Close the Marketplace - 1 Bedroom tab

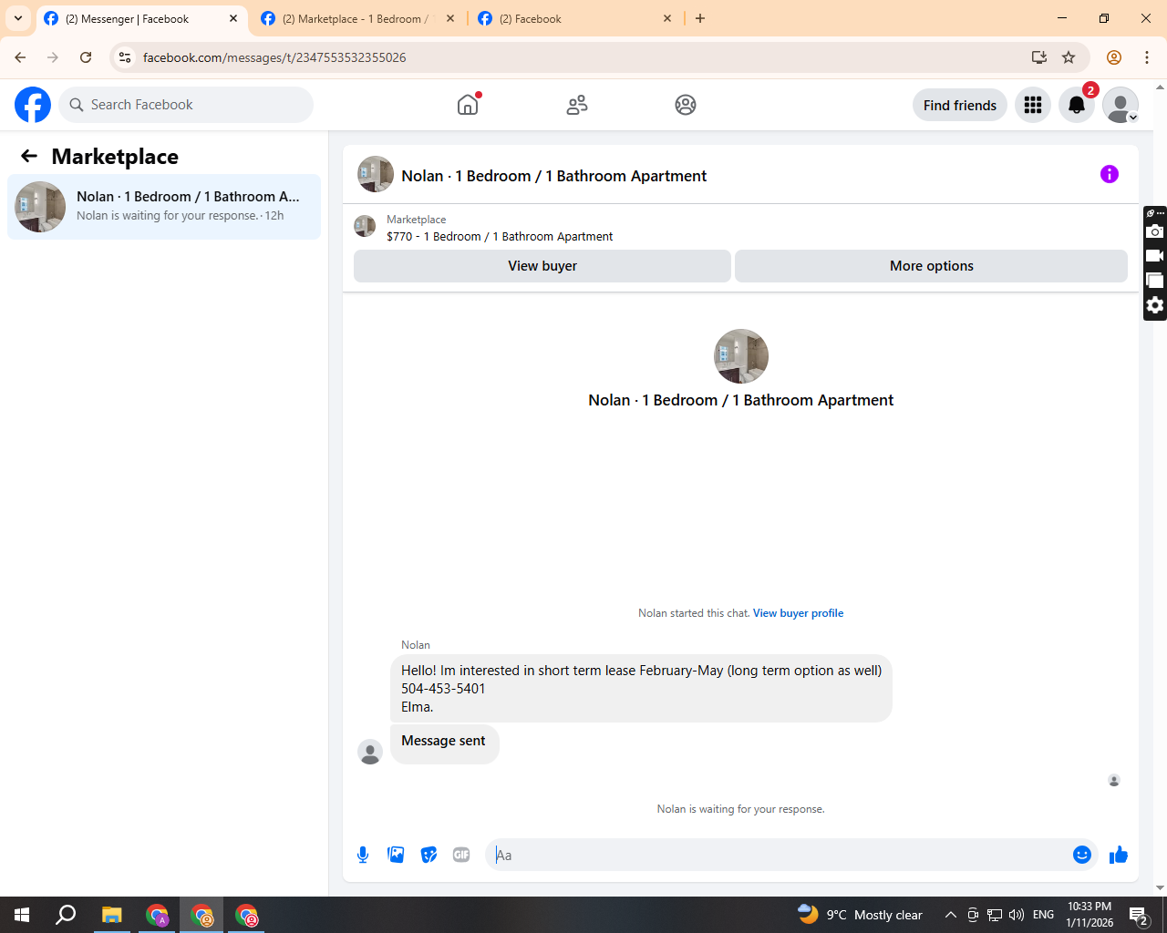(x=450, y=18)
